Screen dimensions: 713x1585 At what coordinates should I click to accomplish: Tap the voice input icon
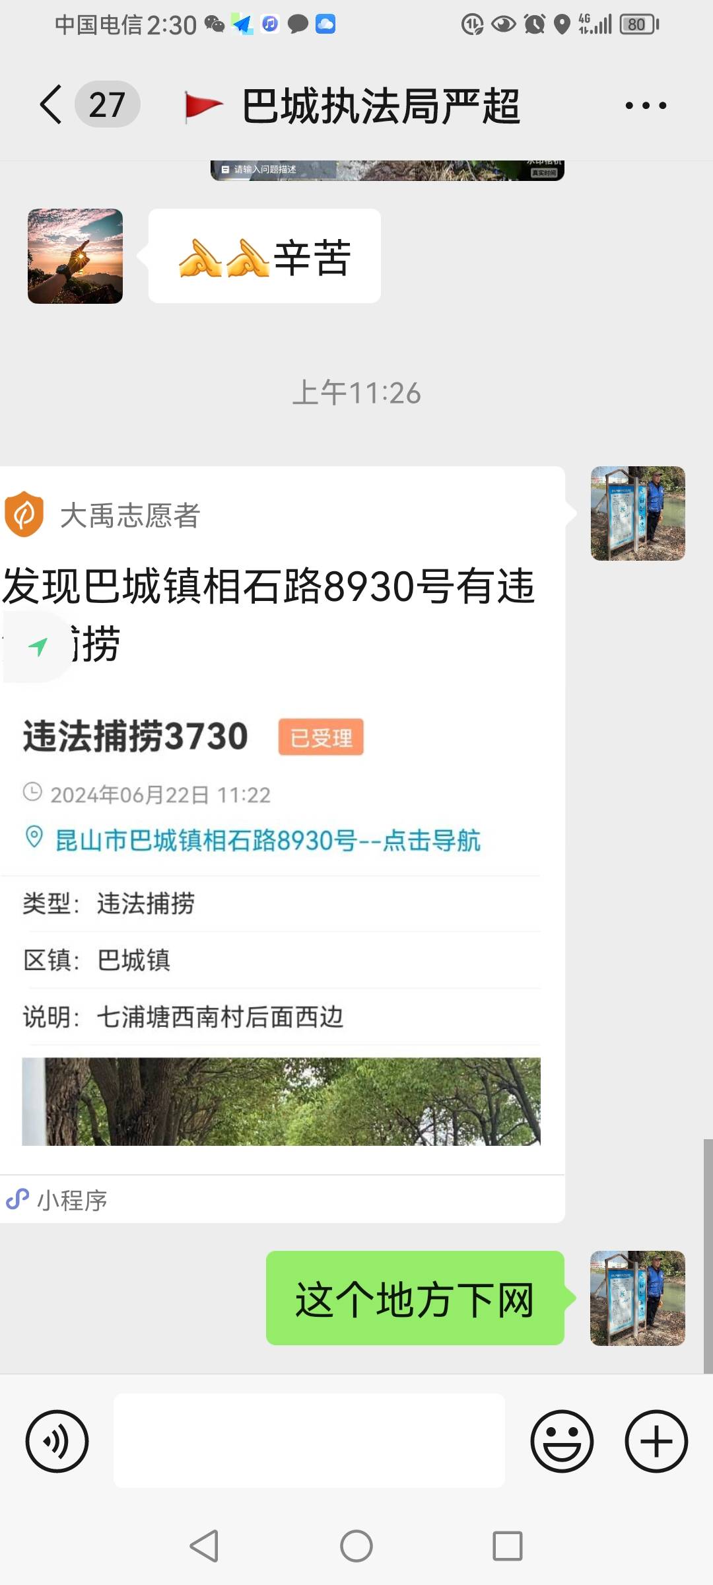tap(57, 1441)
